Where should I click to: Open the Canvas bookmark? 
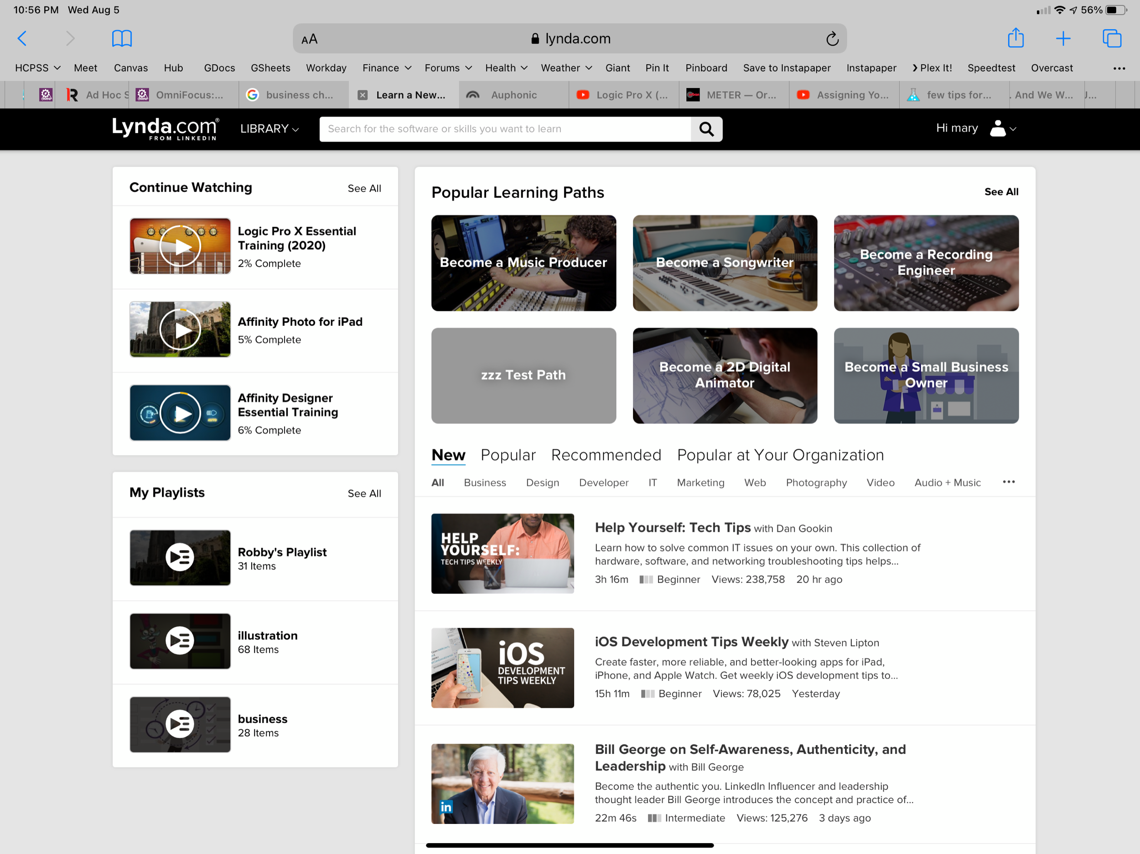pyautogui.click(x=130, y=68)
